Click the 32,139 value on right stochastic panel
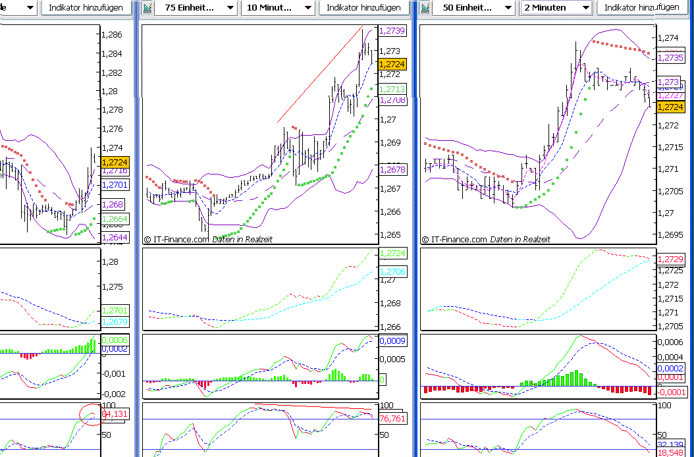The image size is (694, 457). click(671, 444)
